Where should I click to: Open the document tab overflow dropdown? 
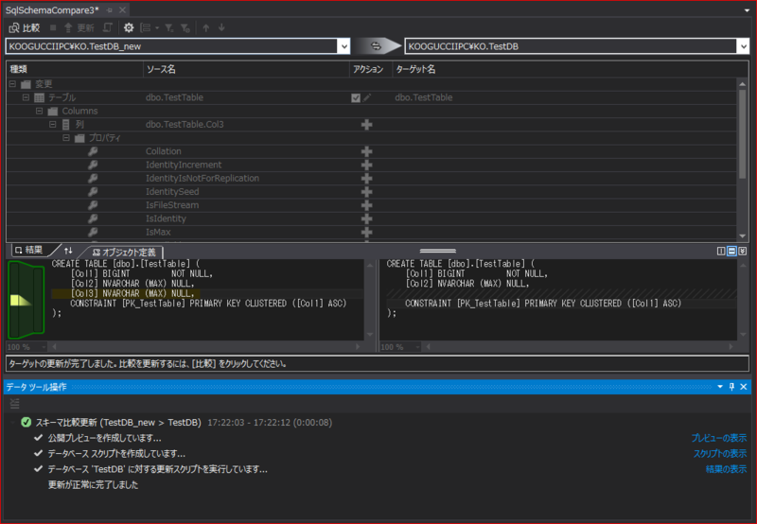click(747, 10)
